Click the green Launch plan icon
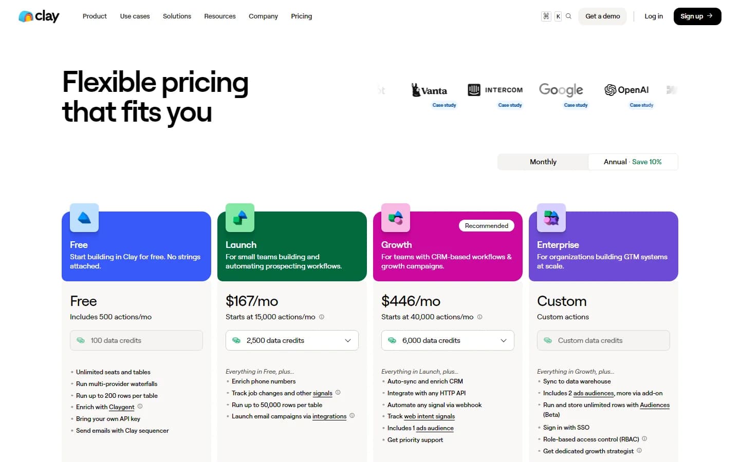The width and height of the screenshot is (740, 462). tap(239, 217)
